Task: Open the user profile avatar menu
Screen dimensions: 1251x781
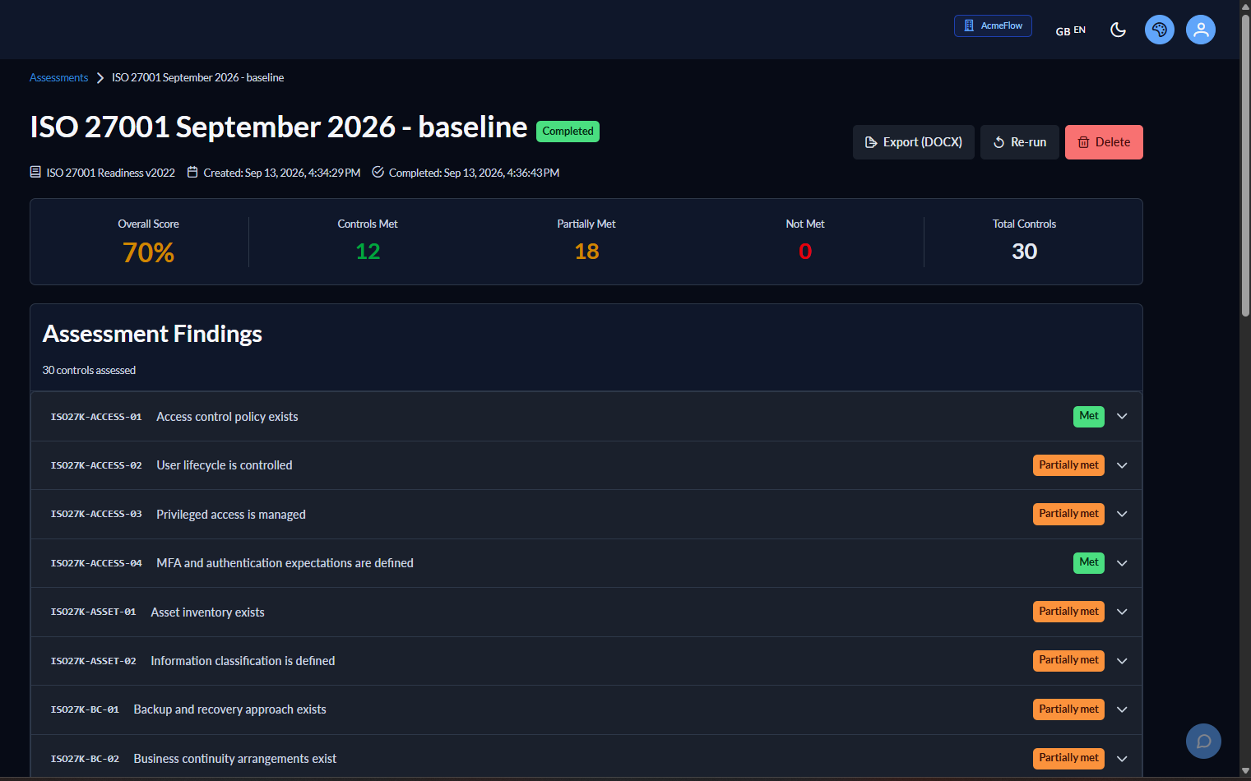Action: (x=1201, y=30)
